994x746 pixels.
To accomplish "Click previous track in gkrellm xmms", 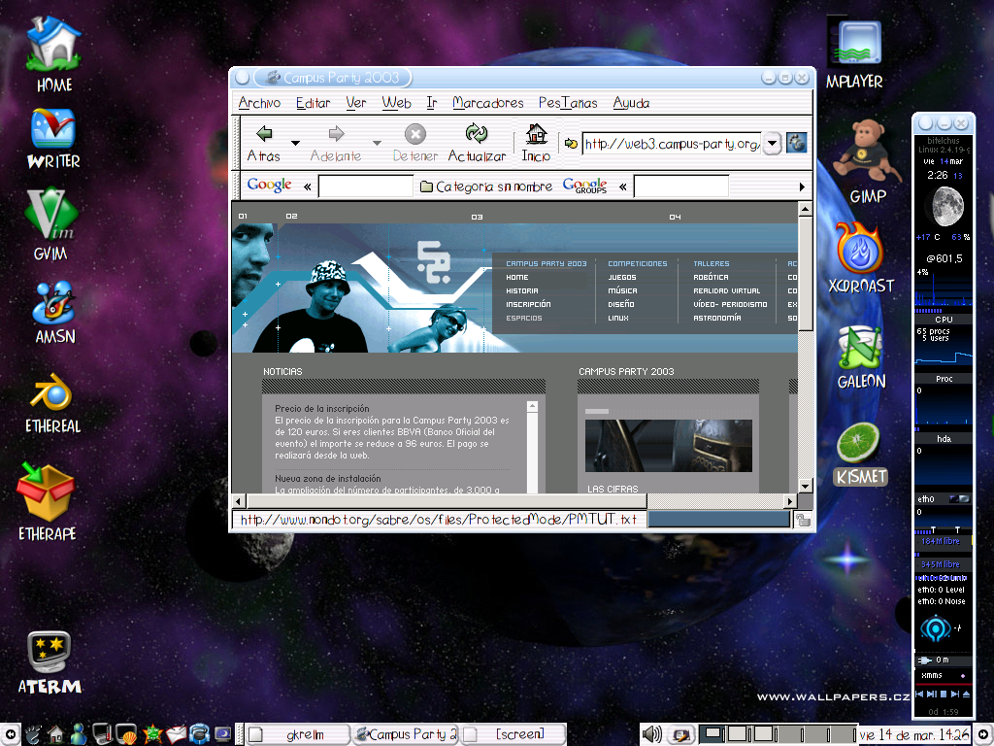I will 920,694.
